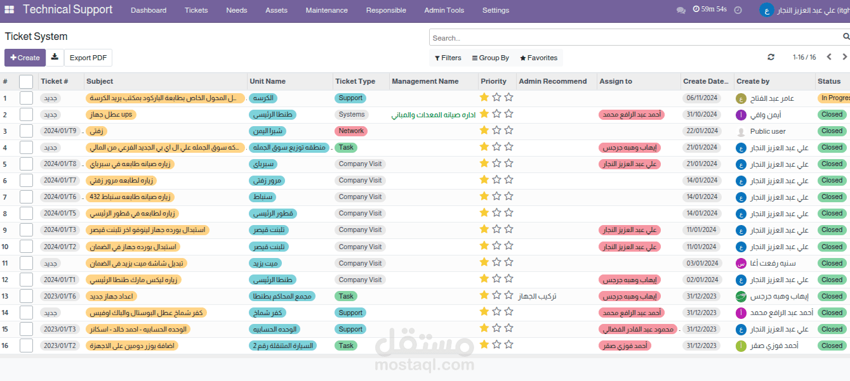Open the Group By dropdown
This screenshot has width=850, height=381.
pyautogui.click(x=491, y=58)
